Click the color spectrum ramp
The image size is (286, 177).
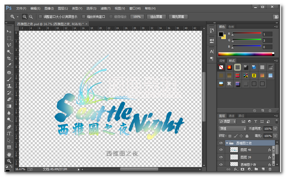coord(246,54)
